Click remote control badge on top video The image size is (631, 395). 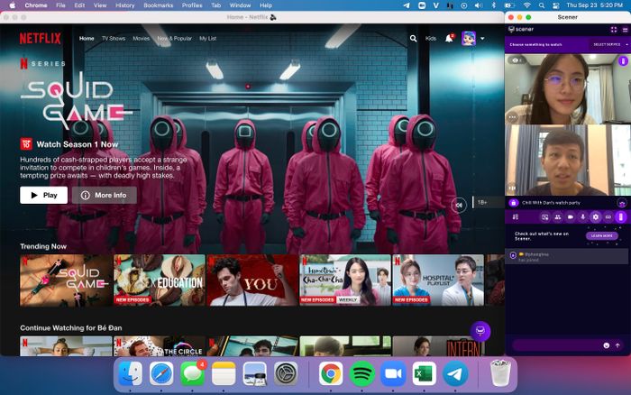pos(623,61)
